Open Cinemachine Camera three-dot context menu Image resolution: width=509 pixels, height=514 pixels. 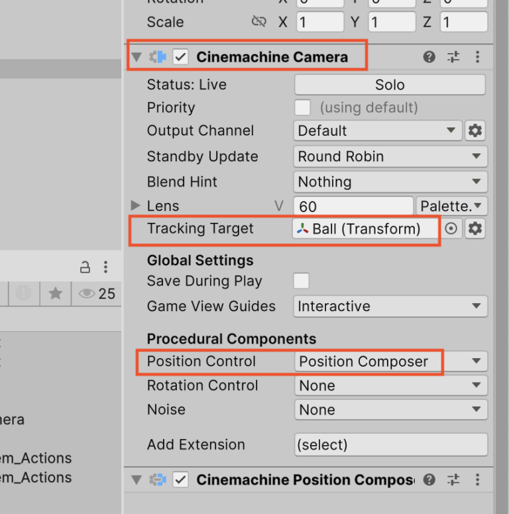[477, 57]
